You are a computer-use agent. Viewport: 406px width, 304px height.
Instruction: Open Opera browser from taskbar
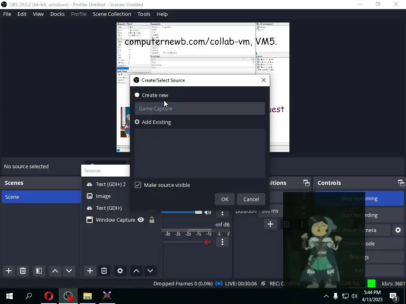pos(49,296)
